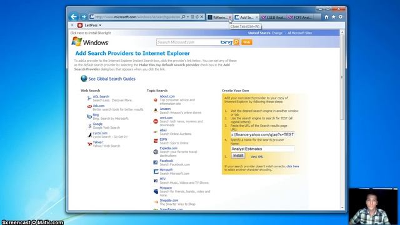Screen dimensions: 400x225
Task: Open the Tools gear icon
Action: pyautogui.click(x=341, y=17)
